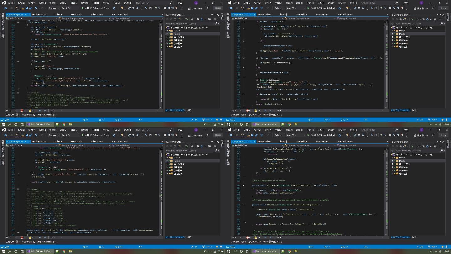Toggle auto-hide pin of top-left Solution Explorer

215,14
